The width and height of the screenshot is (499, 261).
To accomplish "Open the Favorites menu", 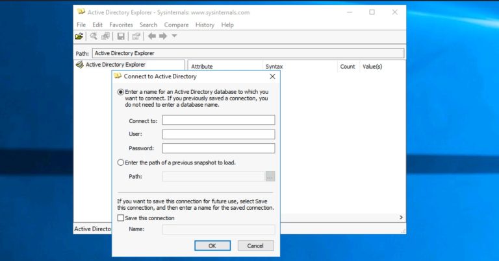I will pos(121,25).
